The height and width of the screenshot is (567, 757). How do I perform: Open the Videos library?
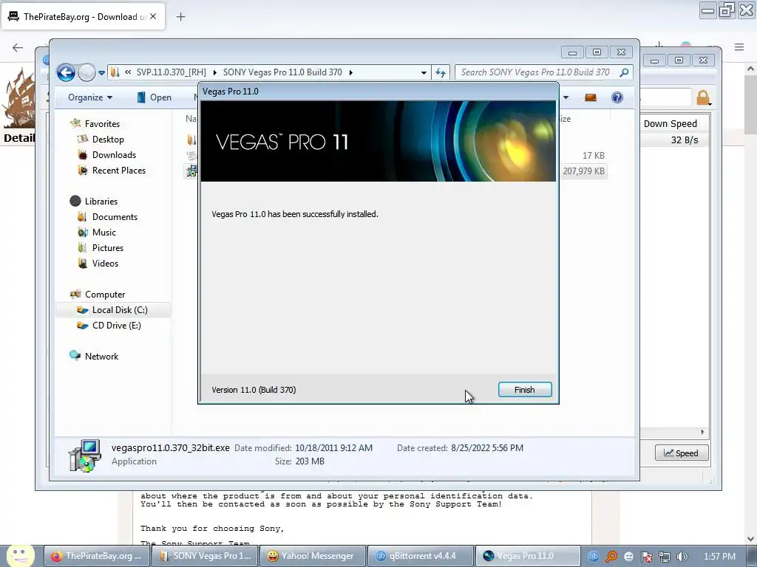(x=105, y=264)
